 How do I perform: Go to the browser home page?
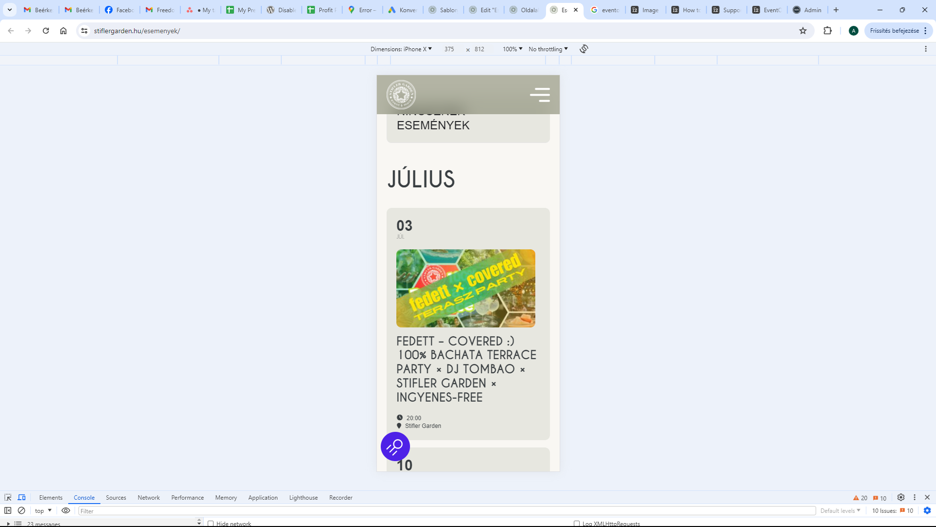(63, 31)
